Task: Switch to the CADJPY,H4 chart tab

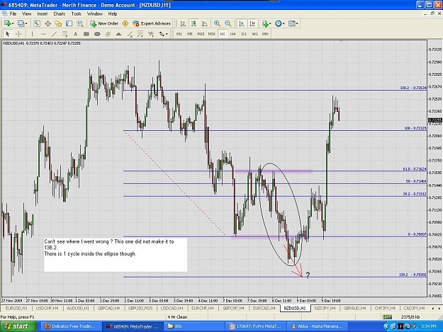Action: [414, 309]
